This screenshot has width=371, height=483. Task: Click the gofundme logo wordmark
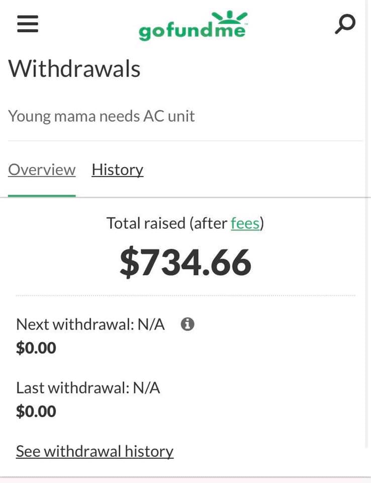192,31
